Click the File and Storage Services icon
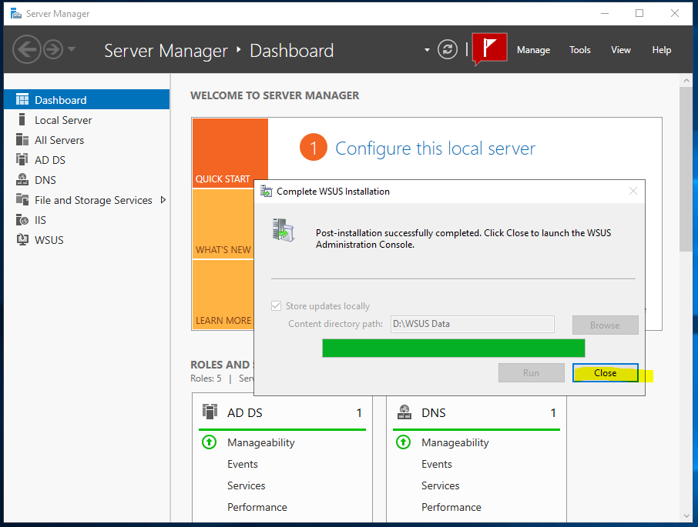Screen dimensions: 698x527 pos(22,199)
